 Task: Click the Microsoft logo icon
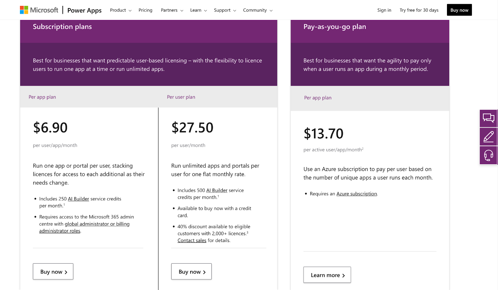point(24,10)
